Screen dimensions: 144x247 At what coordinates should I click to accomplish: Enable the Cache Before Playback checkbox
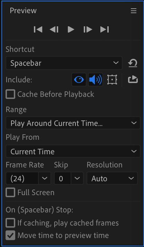(x=10, y=94)
